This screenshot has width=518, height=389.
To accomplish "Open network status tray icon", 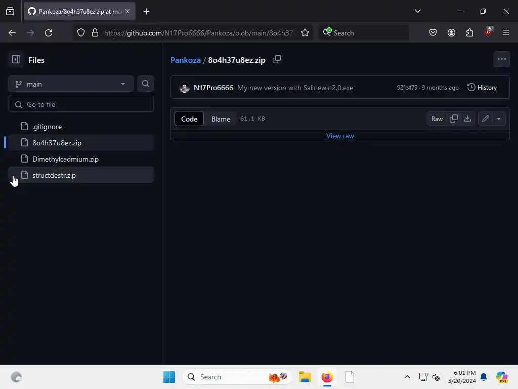I will [x=423, y=377].
